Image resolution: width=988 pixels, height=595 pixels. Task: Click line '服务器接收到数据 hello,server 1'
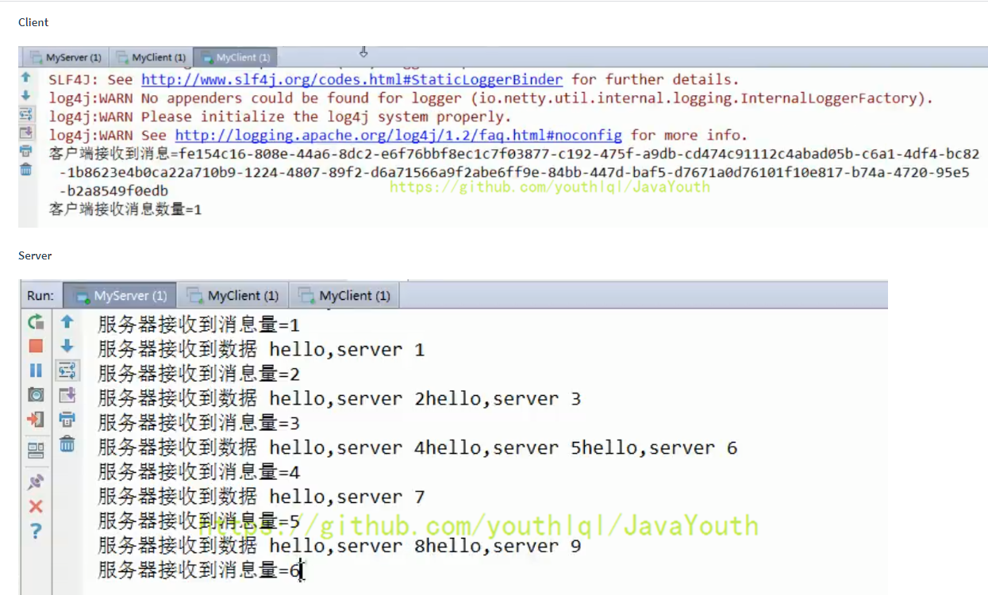pos(261,349)
